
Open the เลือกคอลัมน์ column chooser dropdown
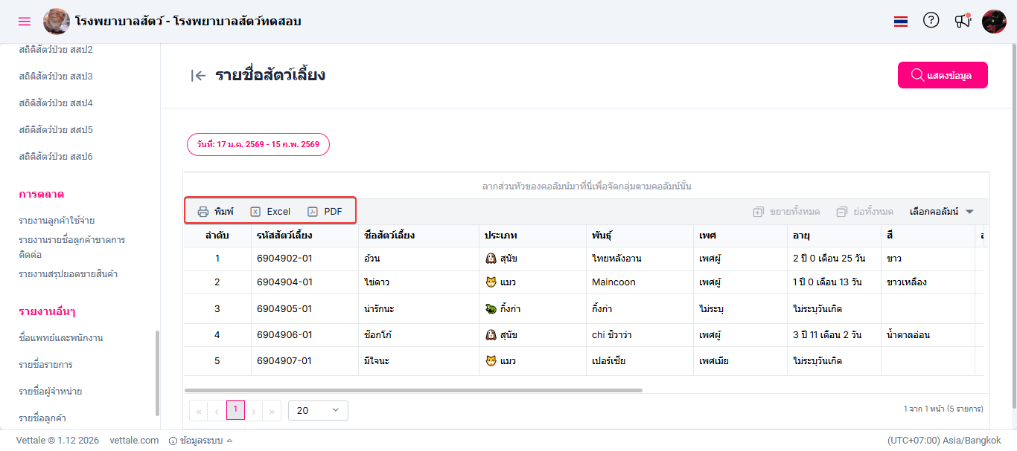coord(941,212)
